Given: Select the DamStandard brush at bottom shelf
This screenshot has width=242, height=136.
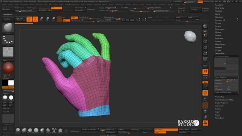Looking at the screenshot, I should click(36, 130).
